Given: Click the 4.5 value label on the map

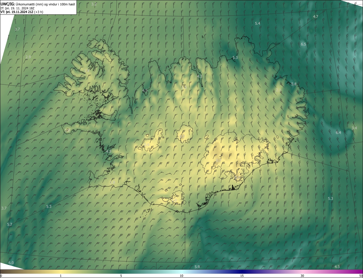Looking at the screenshot, I should [145, 91].
